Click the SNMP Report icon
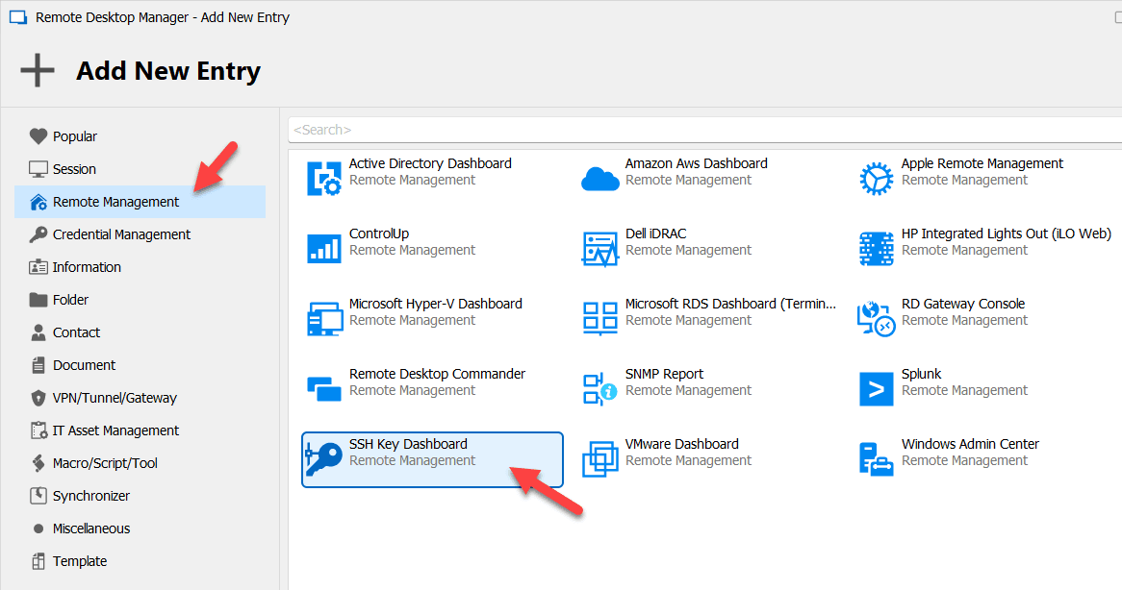The width and height of the screenshot is (1122, 590). (599, 388)
